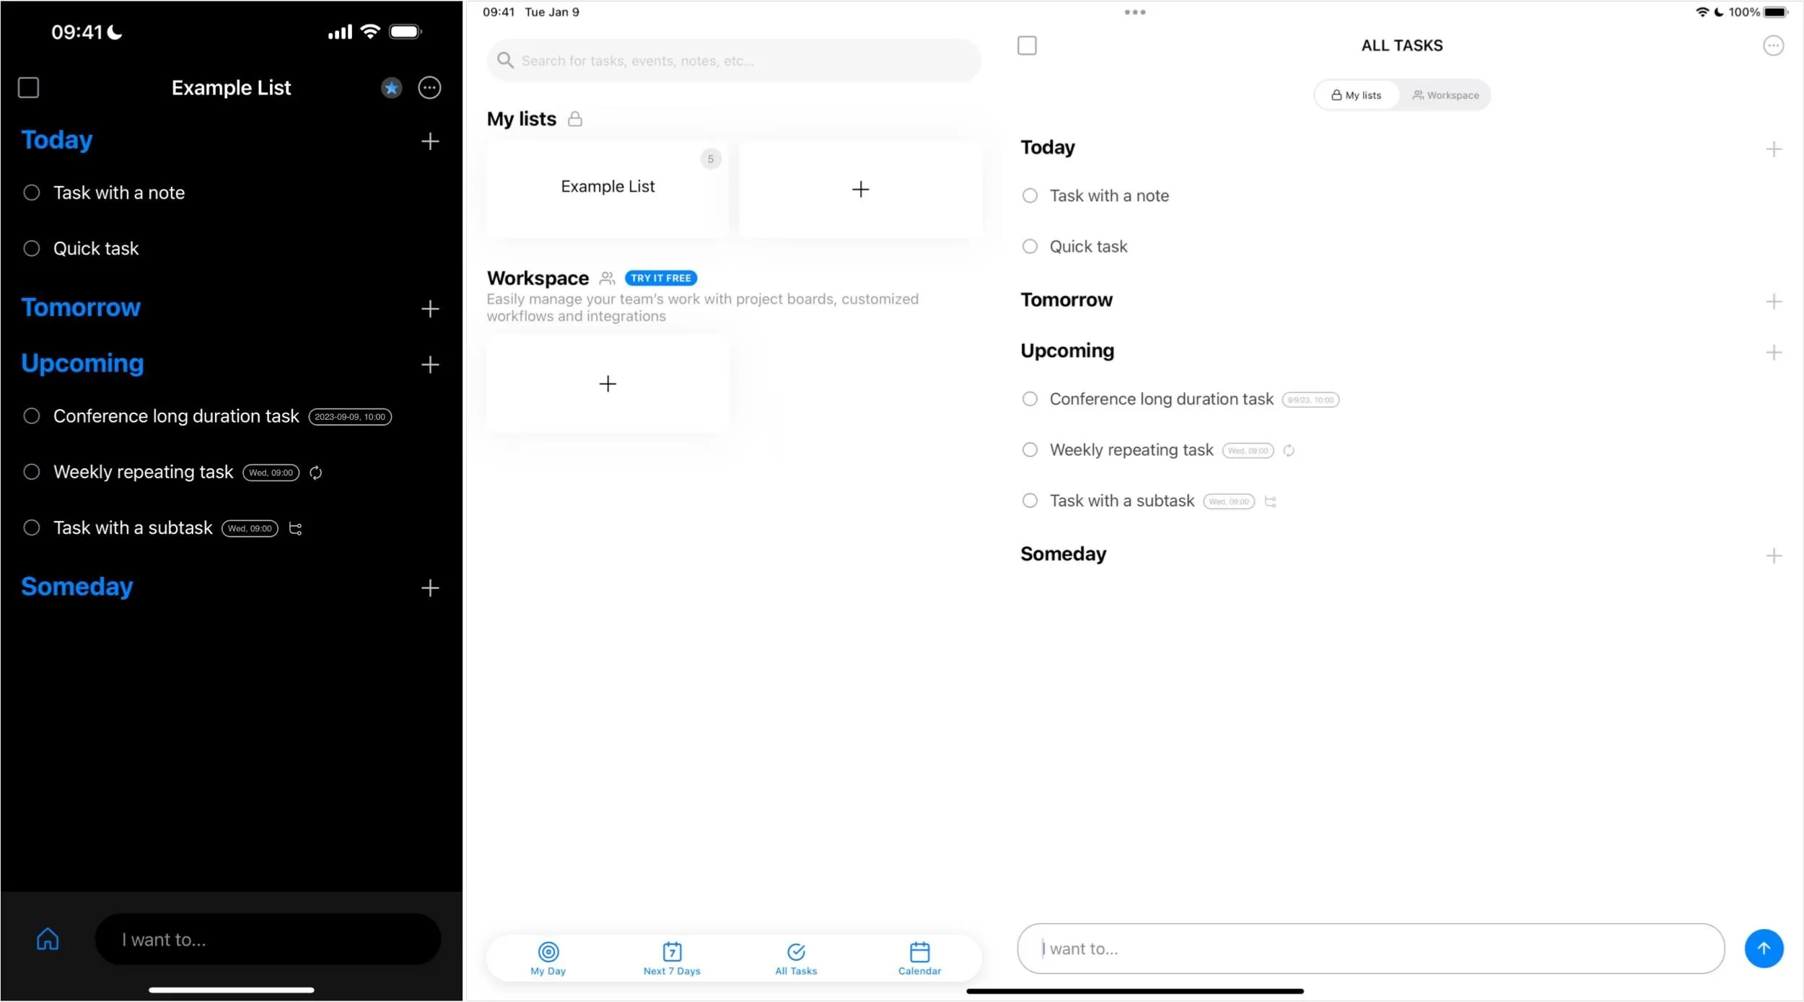Screen dimensions: 1804x1002
Task: Click the Someday heading in ALL TASKS
Action: click(1062, 554)
